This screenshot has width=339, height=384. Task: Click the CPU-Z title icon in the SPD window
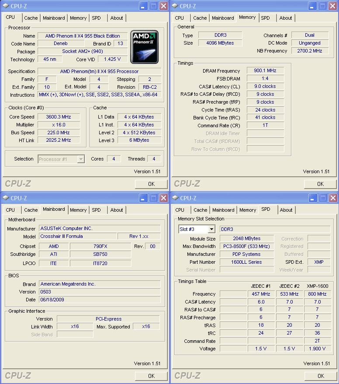tap(175, 198)
